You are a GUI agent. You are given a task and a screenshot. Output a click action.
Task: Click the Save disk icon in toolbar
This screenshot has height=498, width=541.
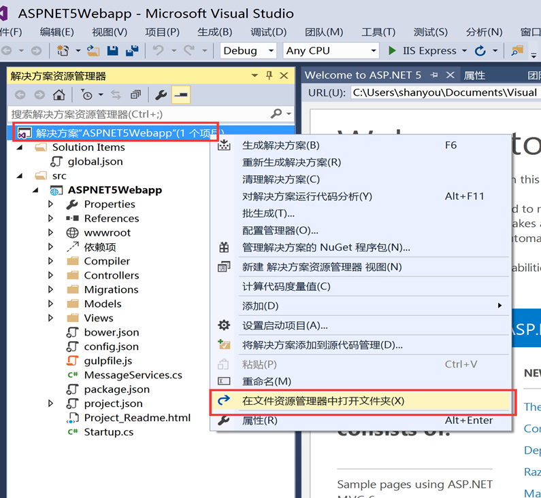click(113, 51)
